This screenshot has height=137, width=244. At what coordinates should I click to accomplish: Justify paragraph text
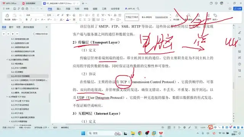click(x=93, y=19)
